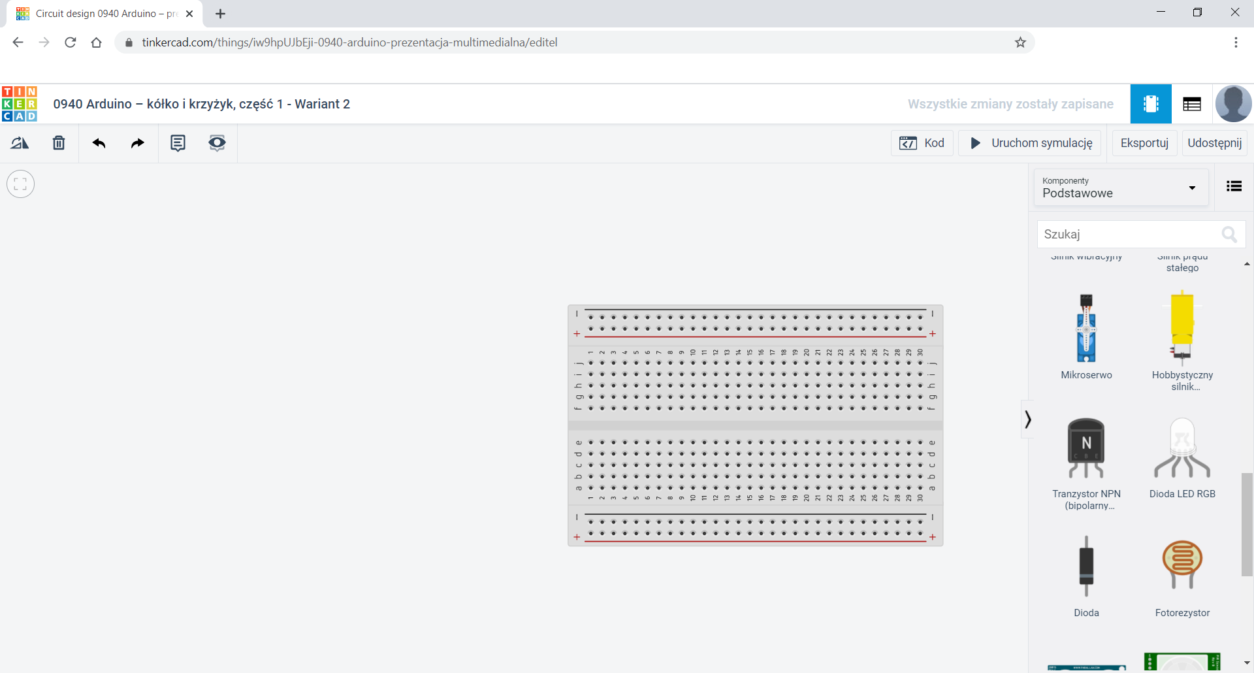Click the Udostępnij share button
1254x673 pixels.
click(x=1214, y=143)
